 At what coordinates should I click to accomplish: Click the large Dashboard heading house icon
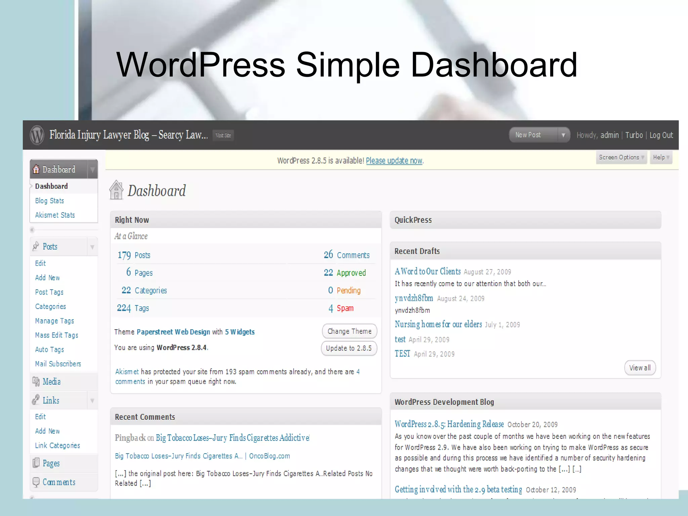(x=116, y=190)
